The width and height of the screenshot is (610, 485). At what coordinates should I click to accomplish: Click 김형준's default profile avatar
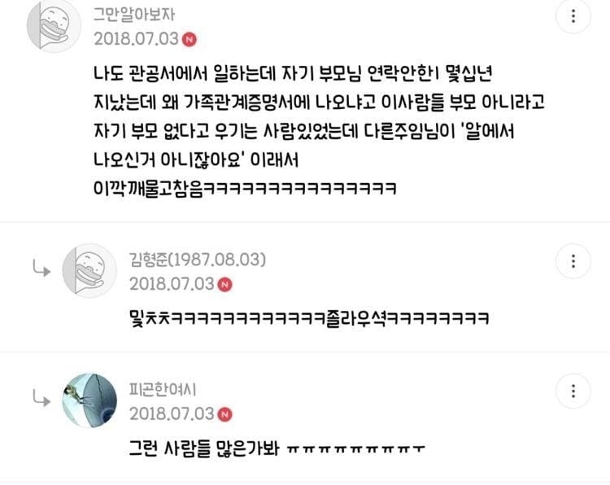89,270
